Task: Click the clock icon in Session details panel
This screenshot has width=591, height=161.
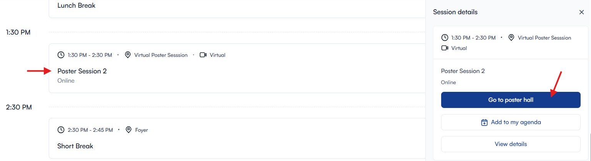Action: click(x=445, y=38)
